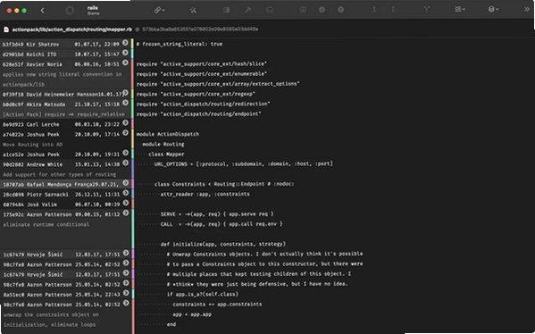This screenshot has width=535, height=334.
Task: Open the package box dropdown in toolbar
Action: [493, 10]
